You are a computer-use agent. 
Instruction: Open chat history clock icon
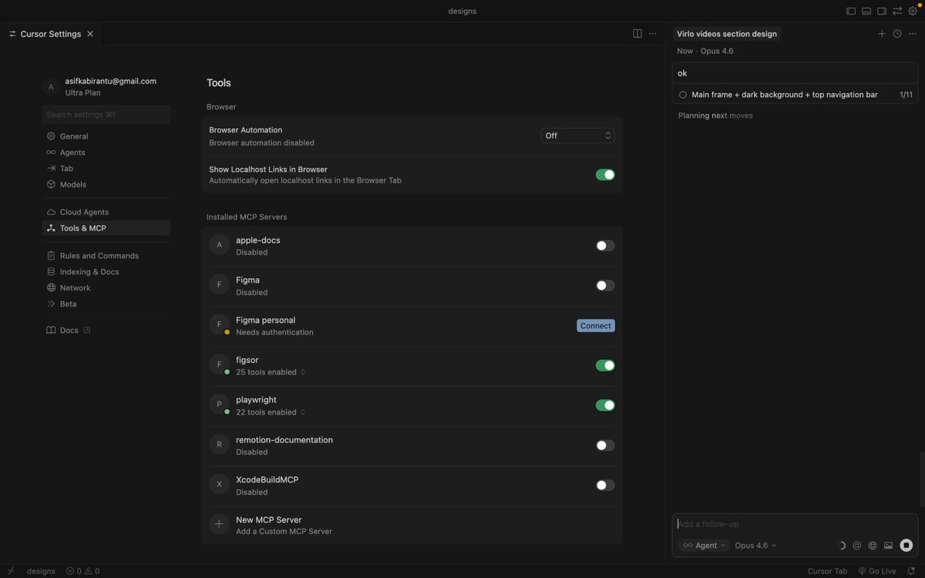(x=897, y=34)
